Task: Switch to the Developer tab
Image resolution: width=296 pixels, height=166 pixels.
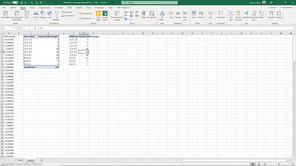Action: coord(99,7)
